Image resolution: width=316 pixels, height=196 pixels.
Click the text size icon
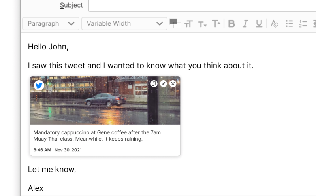188,24
